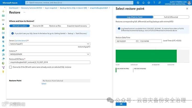Close the Select restore point panel
The width and height of the screenshot is (192, 108).
(187, 9)
